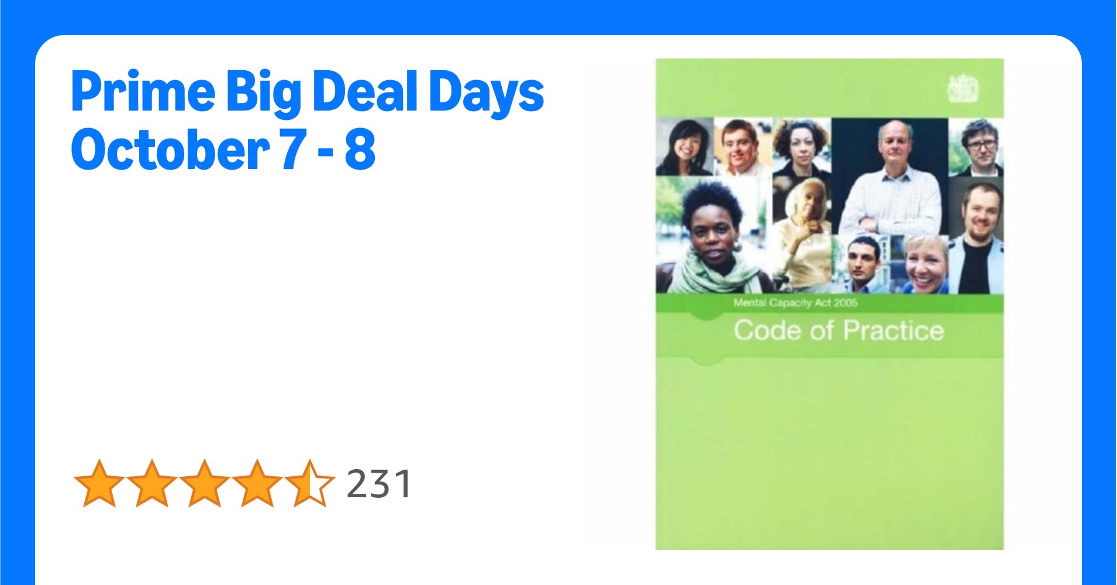
Task: Click the first orange rating star
Action: 99,483
